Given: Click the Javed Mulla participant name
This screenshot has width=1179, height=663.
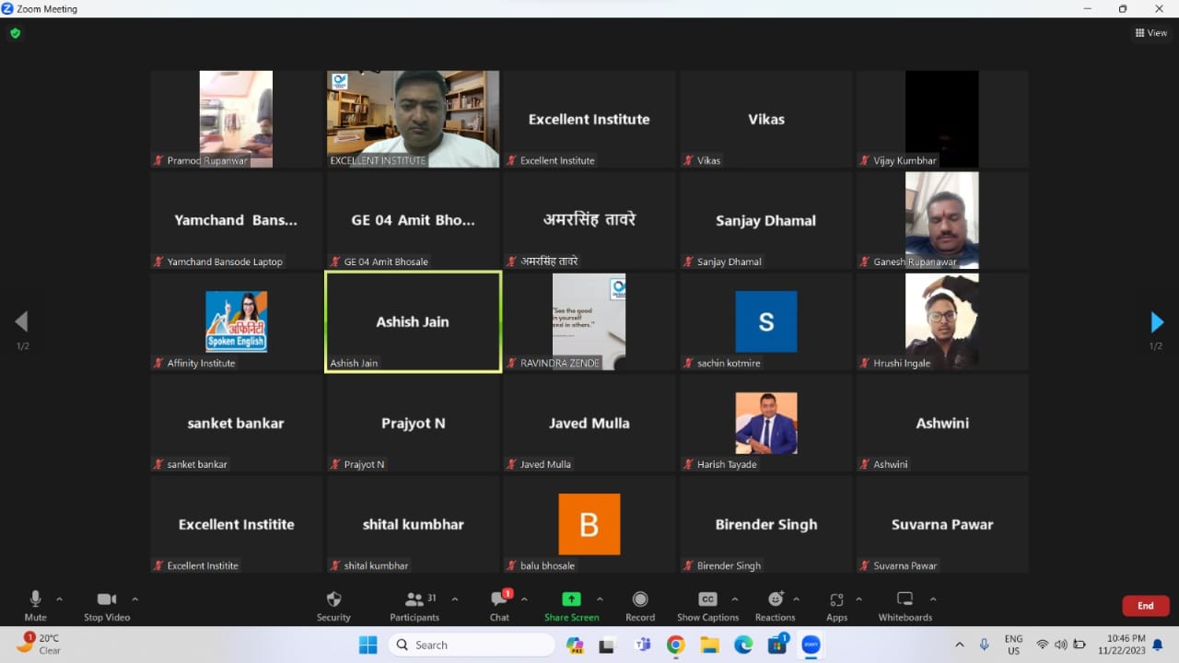Looking at the screenshot, I should [x=589, y=423].
